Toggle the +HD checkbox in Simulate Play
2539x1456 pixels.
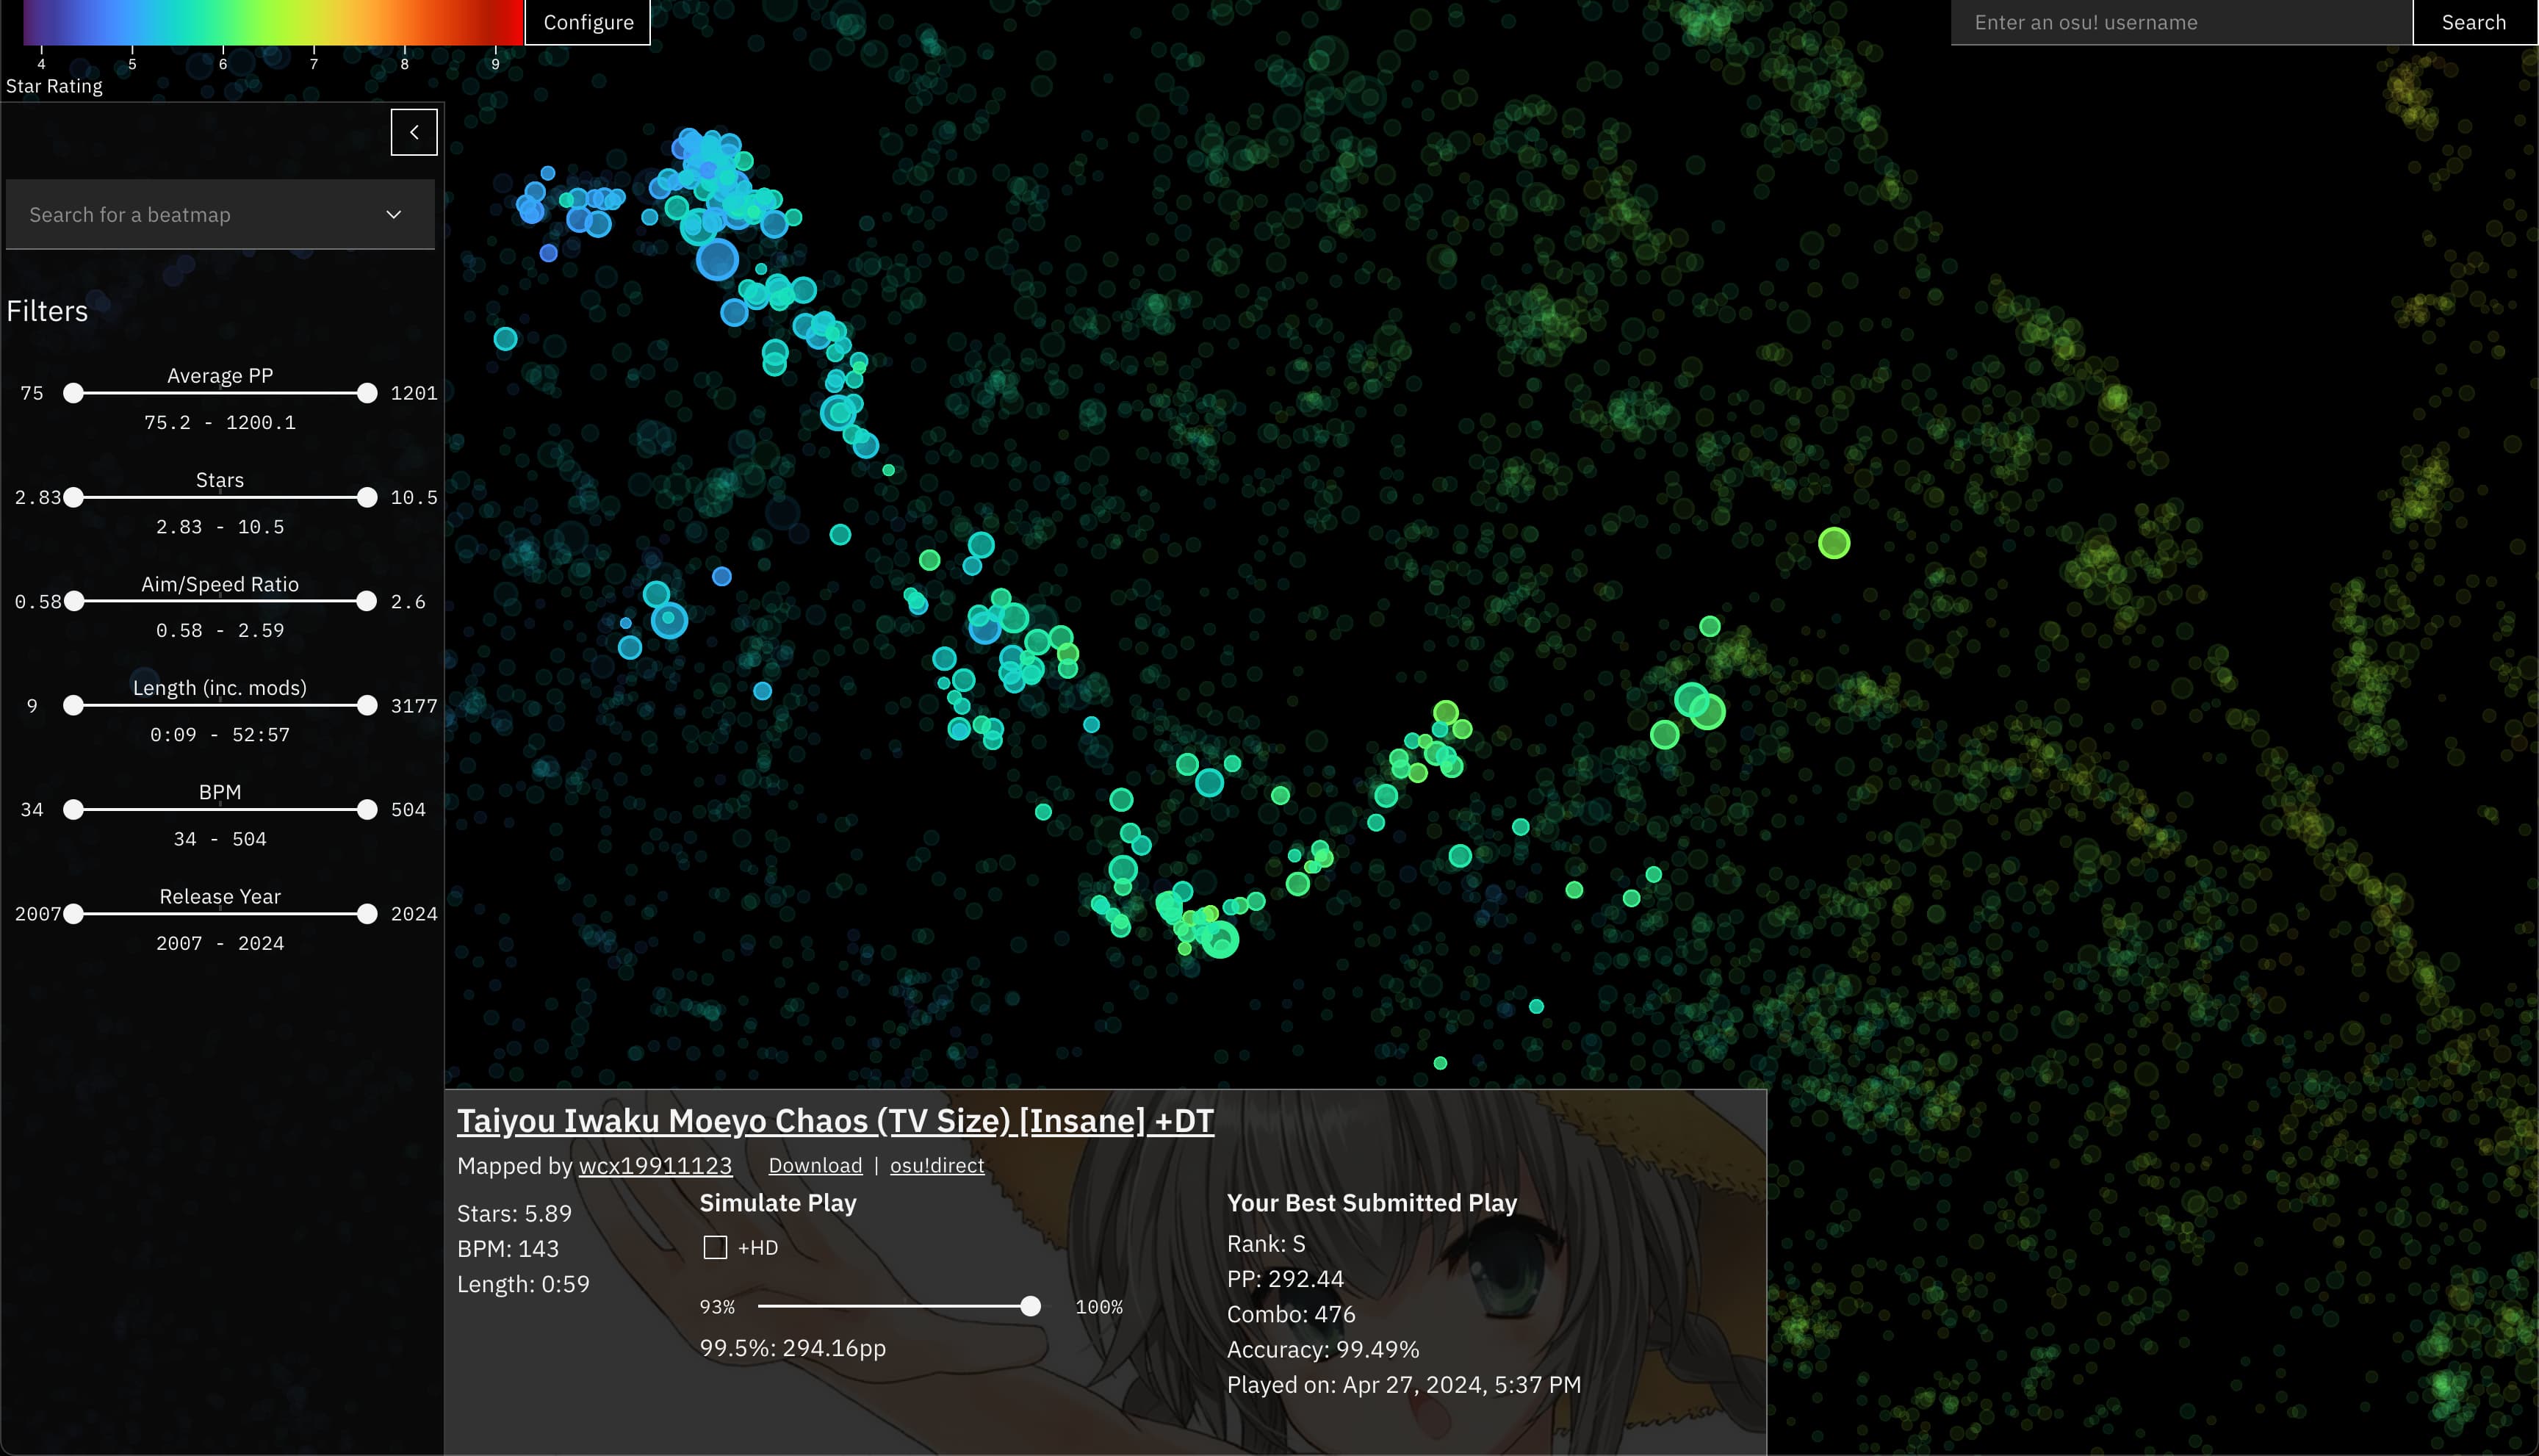click(715, 1247)
